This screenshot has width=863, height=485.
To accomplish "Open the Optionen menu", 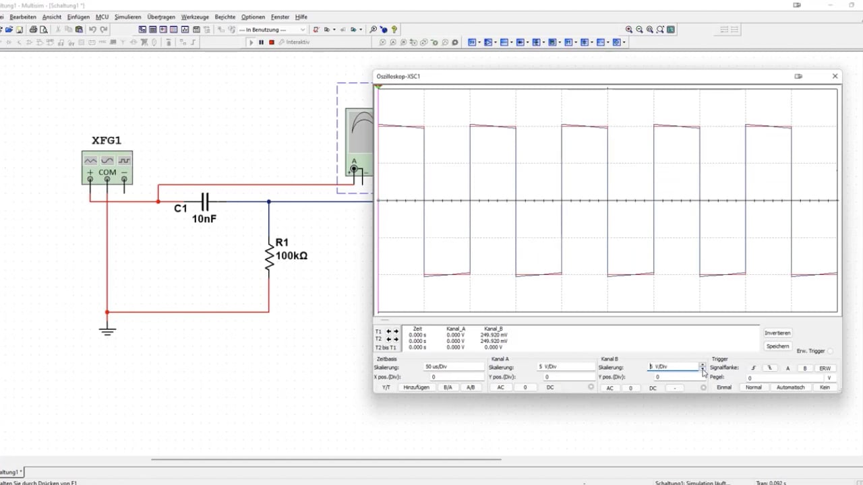I will (x=253, y=17).
